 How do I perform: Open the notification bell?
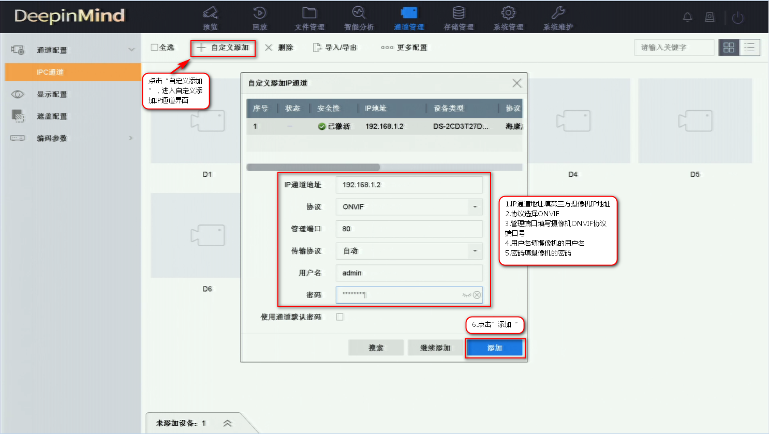pyautogui.click(x=687, y=17)
